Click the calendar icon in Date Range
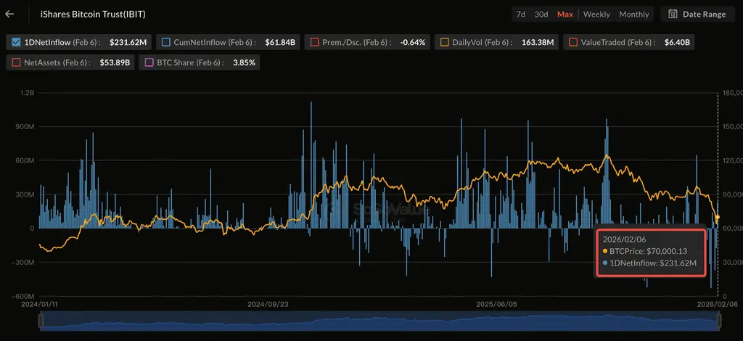Viewport: 743px width, 341px height. (673, 15)
